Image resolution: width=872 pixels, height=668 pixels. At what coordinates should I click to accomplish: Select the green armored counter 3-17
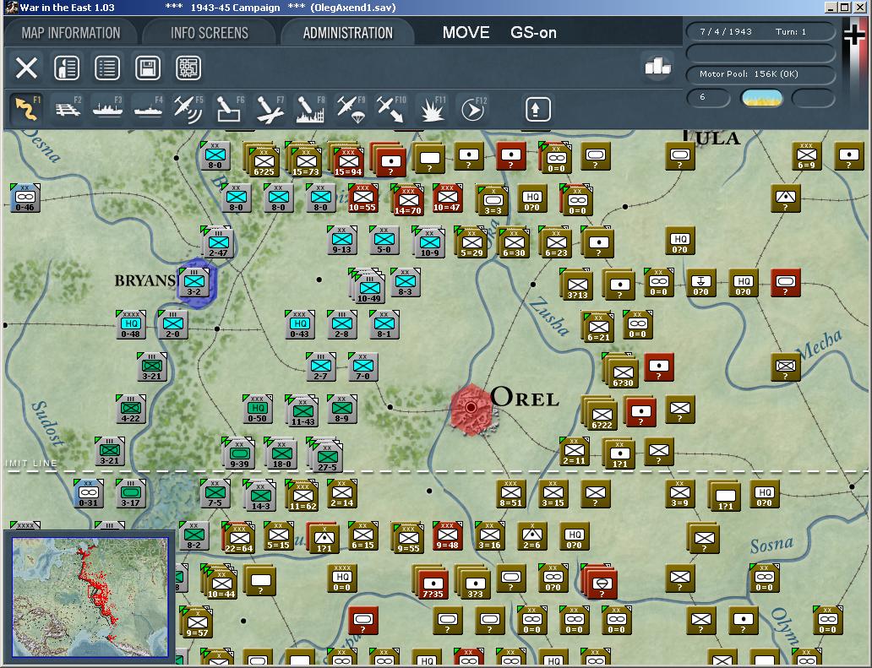point(131,493)
